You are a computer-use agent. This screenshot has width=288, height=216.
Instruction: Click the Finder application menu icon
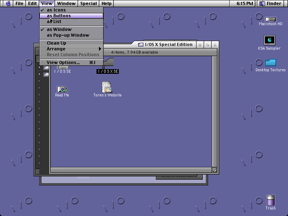tap(262, 4)
